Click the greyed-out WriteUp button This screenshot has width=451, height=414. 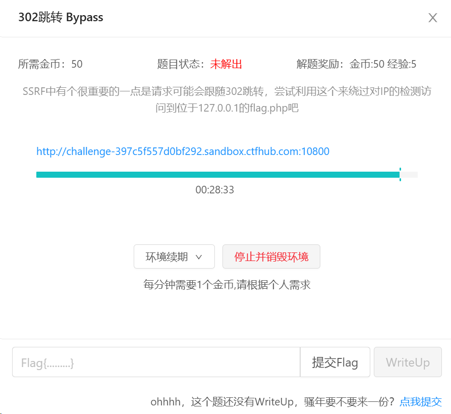coord(408,362)
